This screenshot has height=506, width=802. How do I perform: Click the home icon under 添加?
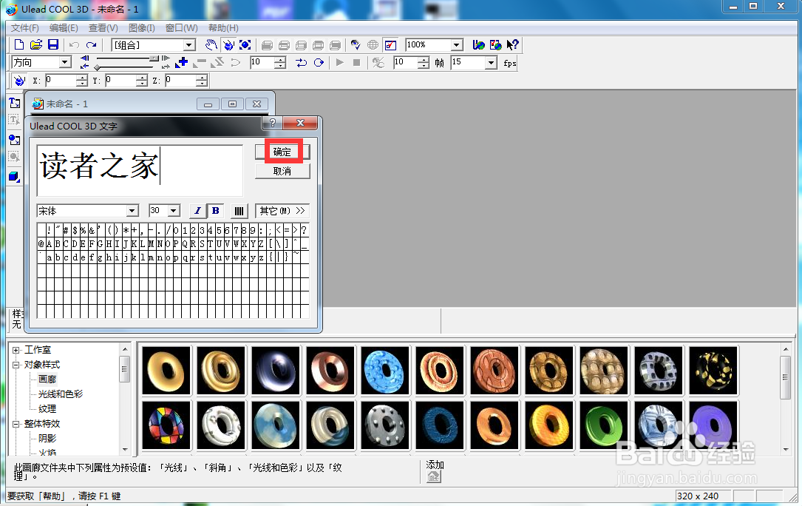[x=434, y=477]
